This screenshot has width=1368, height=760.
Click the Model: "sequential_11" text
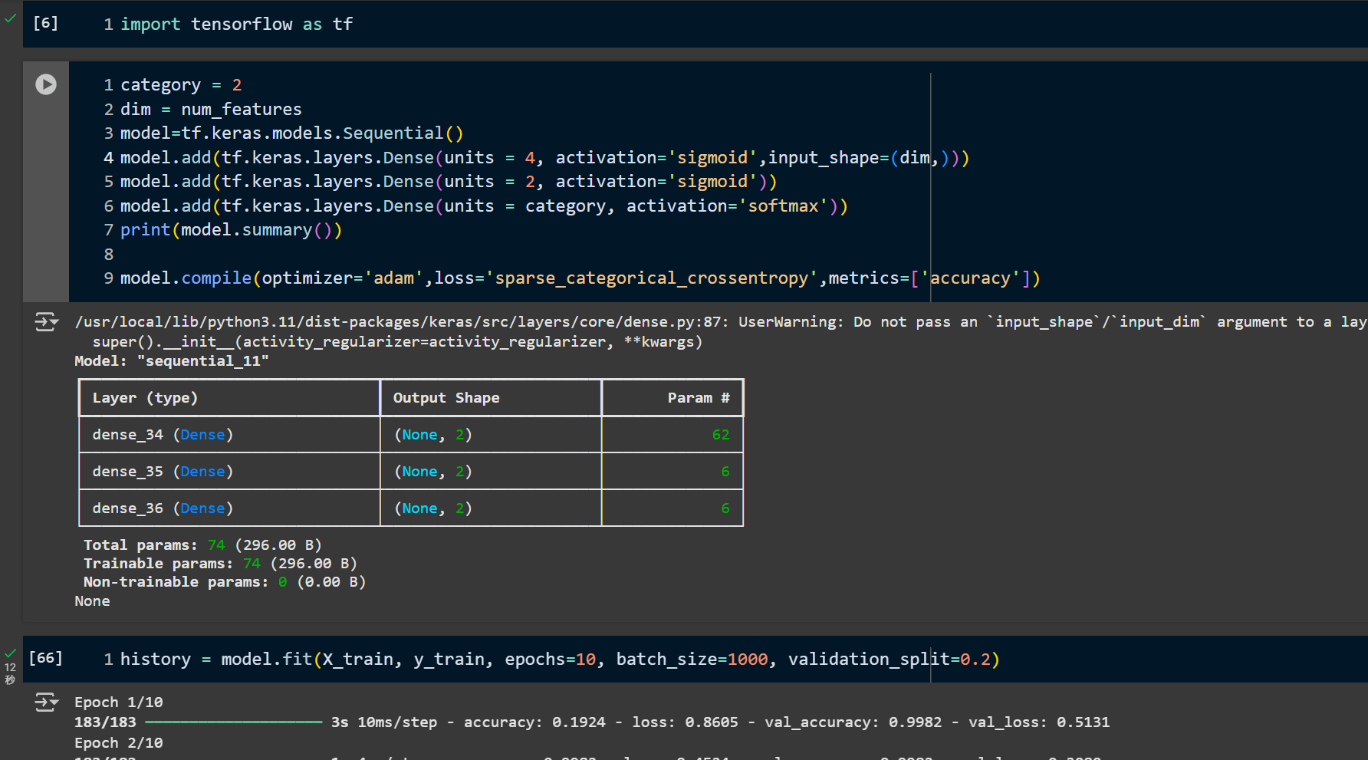point(172,360)
